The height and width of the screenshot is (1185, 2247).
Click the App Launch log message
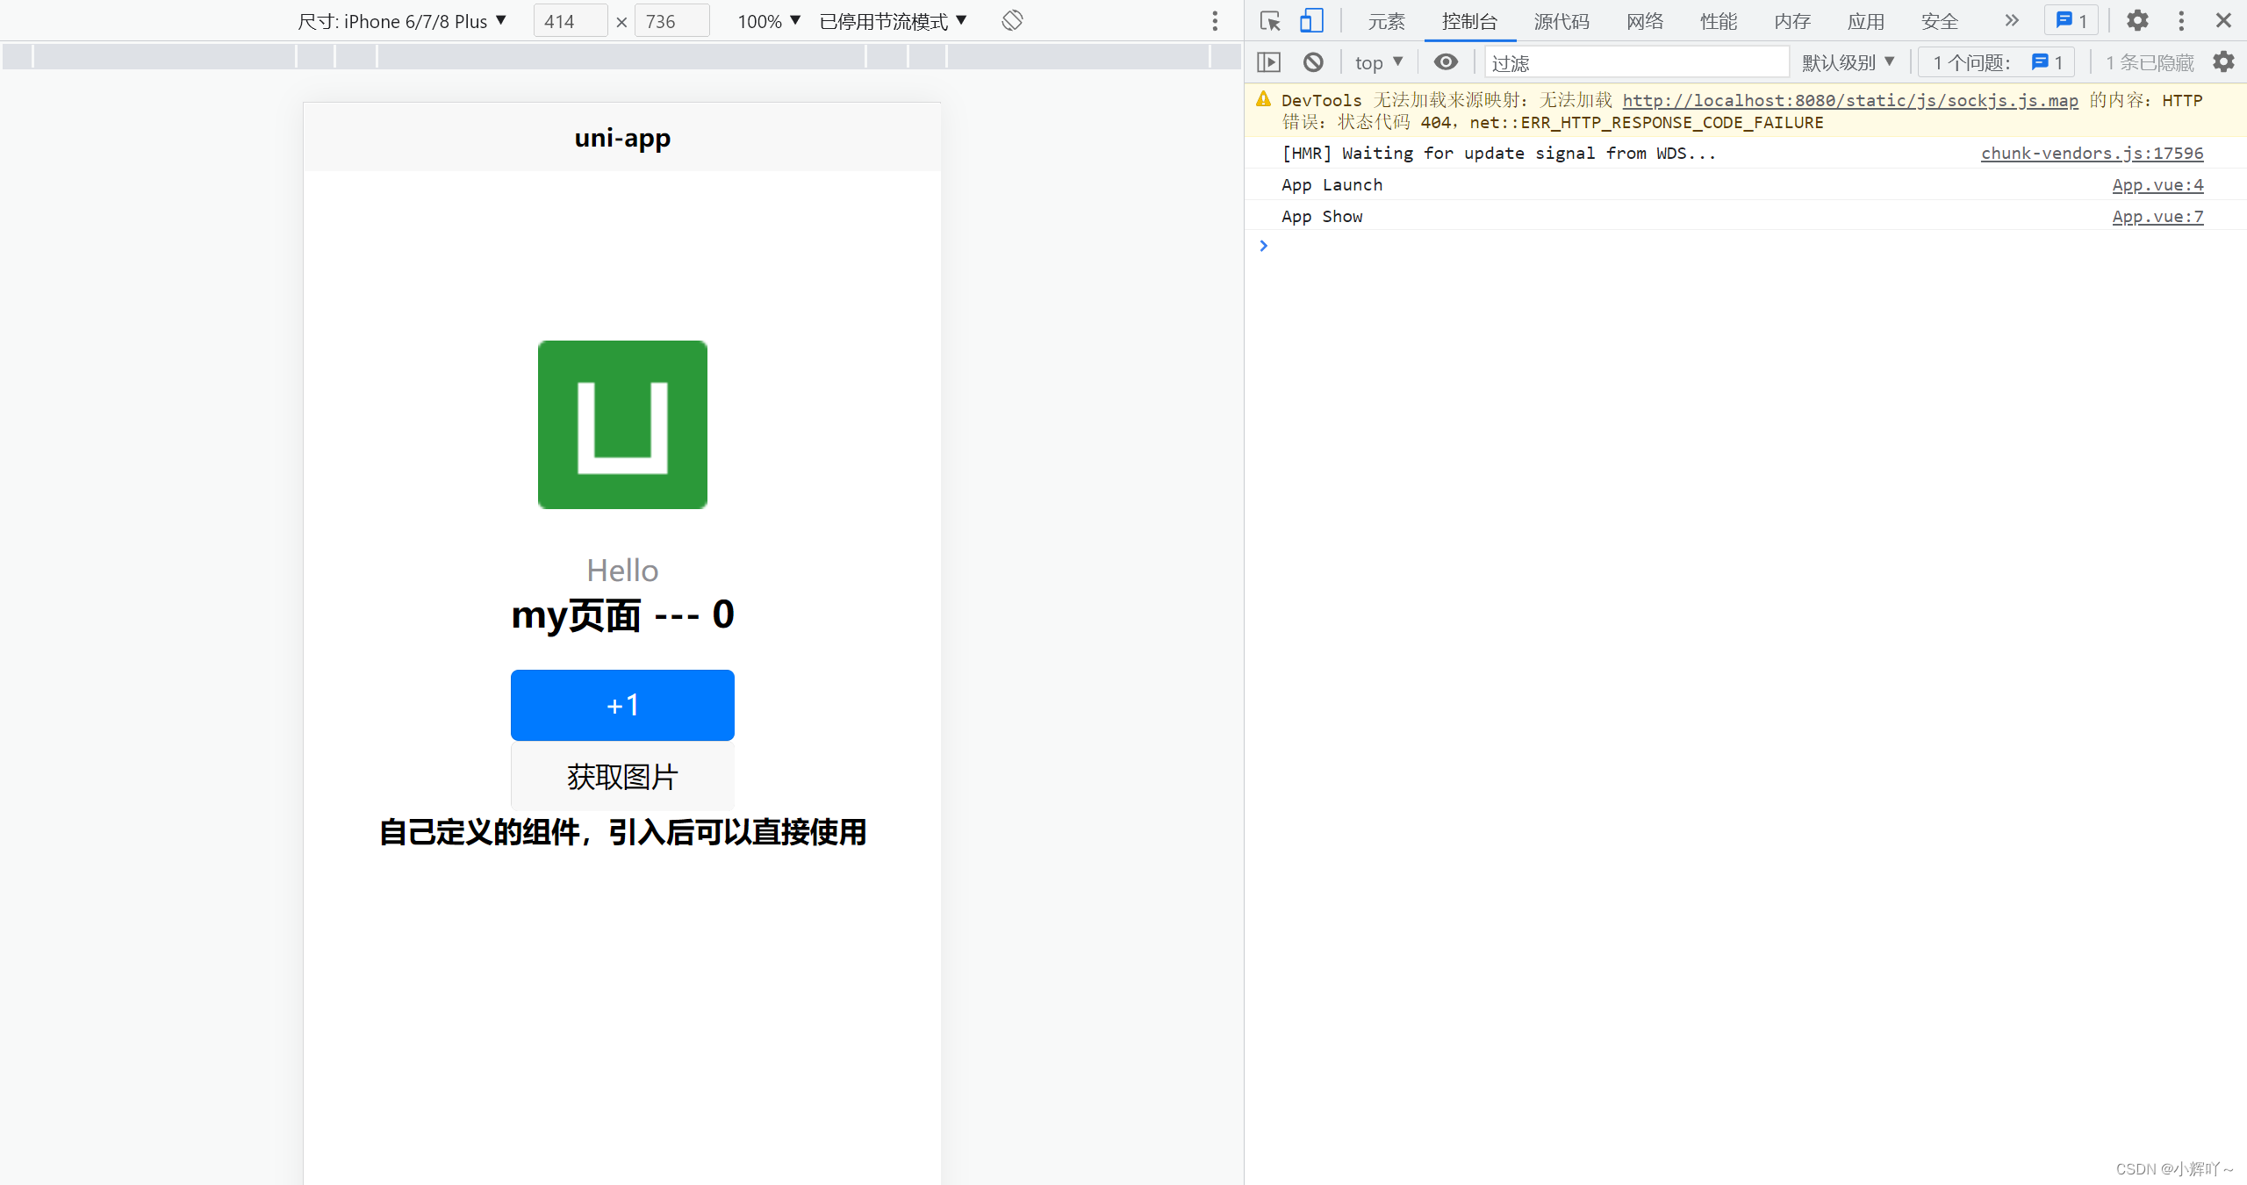[x=1332, y=184]
